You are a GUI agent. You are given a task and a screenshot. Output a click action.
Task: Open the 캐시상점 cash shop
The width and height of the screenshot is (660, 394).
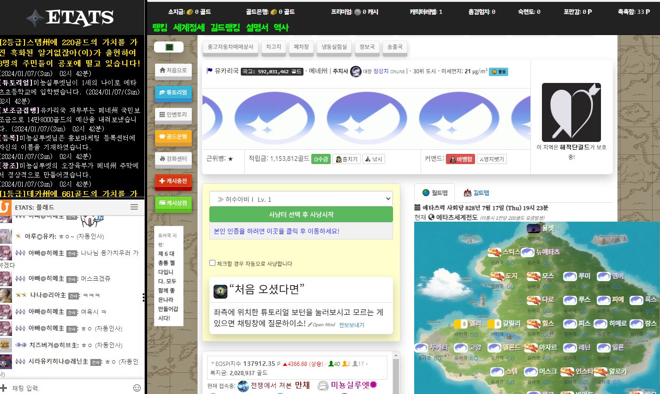pyautogui.click(x=173, y=204)
